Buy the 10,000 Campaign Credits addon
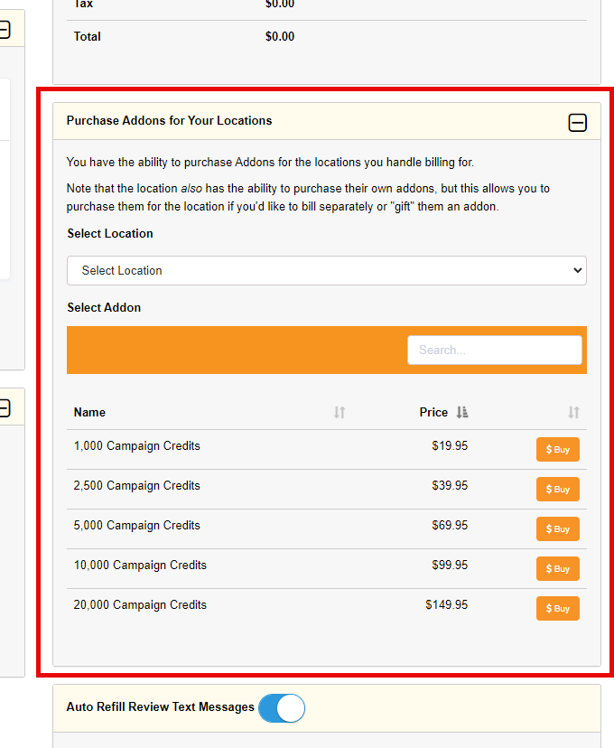 coord(557,568)
